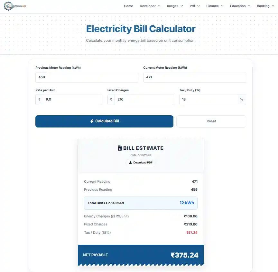This screenshot has height=272, width=278.
Task: Click the Current Meter Reading input
Action: [x=194, y=77]
